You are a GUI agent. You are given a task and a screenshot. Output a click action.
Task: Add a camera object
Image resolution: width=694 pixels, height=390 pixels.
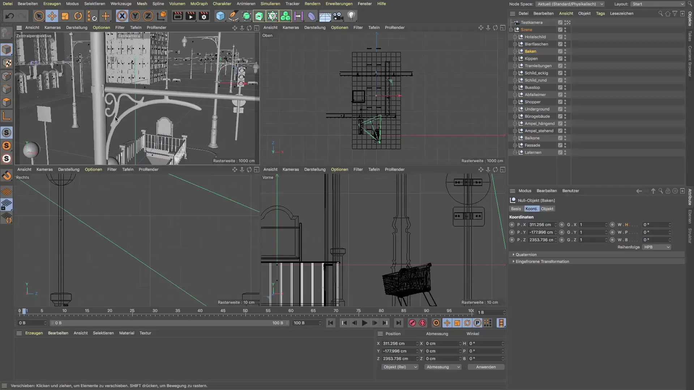[338, 16]
